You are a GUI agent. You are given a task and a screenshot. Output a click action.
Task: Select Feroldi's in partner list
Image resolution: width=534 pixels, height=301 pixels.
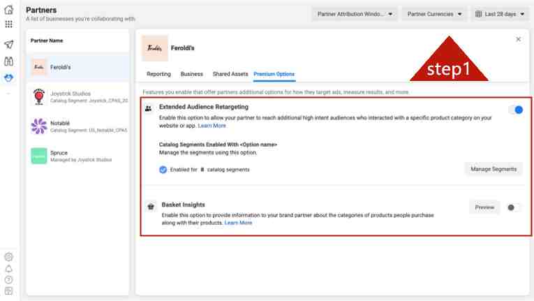(78, 67)
